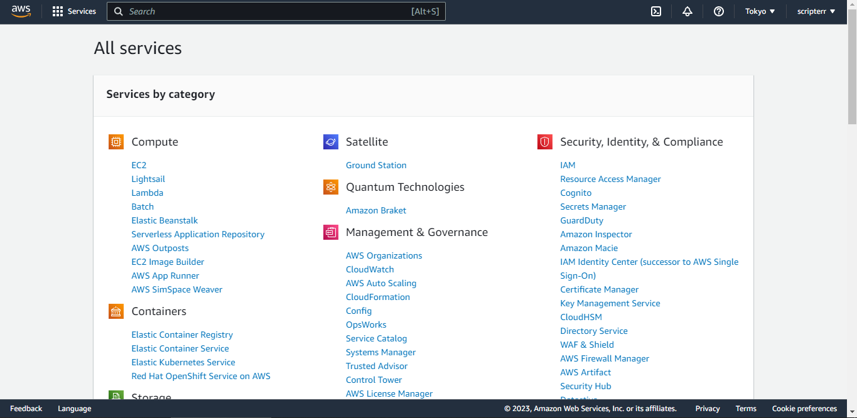Open the help question mark icon
The image size is (857, 418).
[x=719, y=11]
